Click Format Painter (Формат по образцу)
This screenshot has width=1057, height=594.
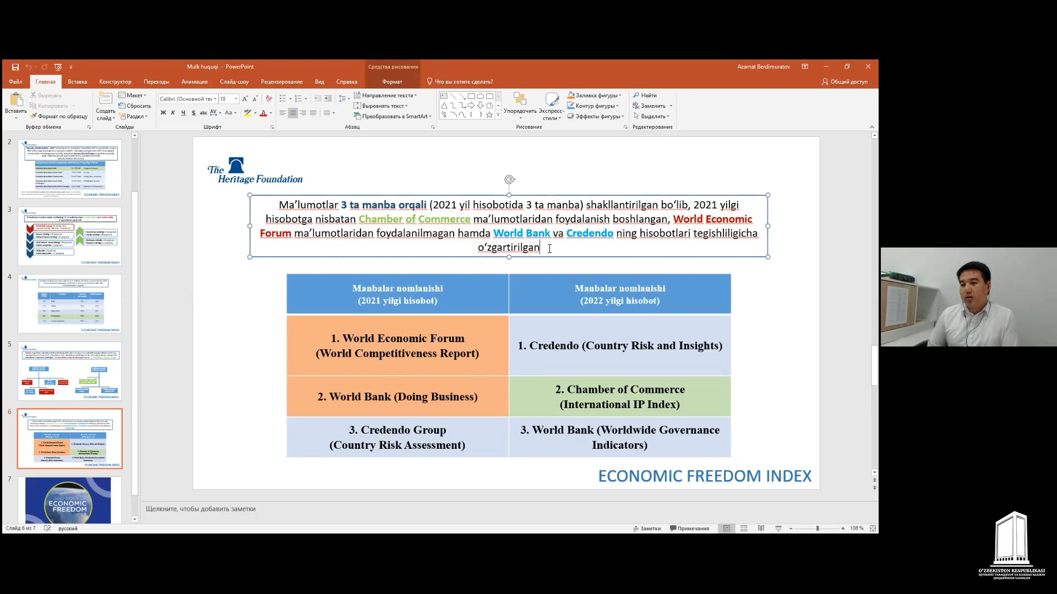pyautogui.click(x=59, y=116)
